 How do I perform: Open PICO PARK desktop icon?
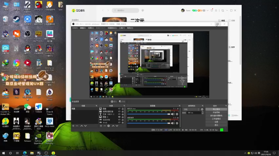50,123
